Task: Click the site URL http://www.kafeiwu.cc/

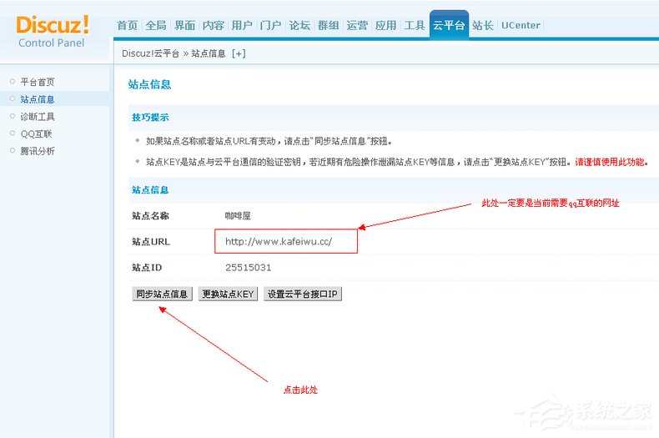Action: point(279,241)
